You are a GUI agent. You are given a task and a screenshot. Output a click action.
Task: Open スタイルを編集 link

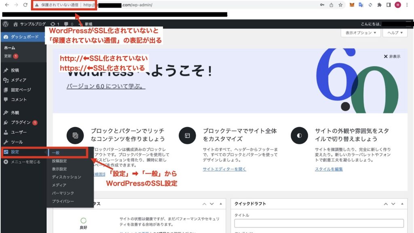coord(329,169)
